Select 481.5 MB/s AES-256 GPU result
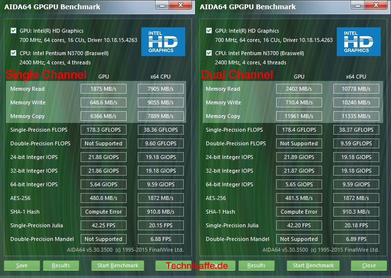391x278 pixels. click(x=299, y=198)
